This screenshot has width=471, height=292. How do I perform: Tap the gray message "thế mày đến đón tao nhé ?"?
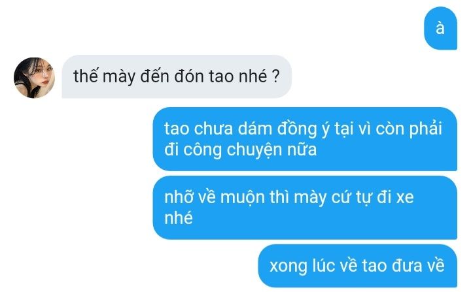[x=177, y=76]
